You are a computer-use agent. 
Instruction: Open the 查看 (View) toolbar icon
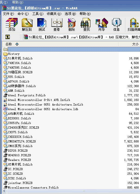pos(57,24)
